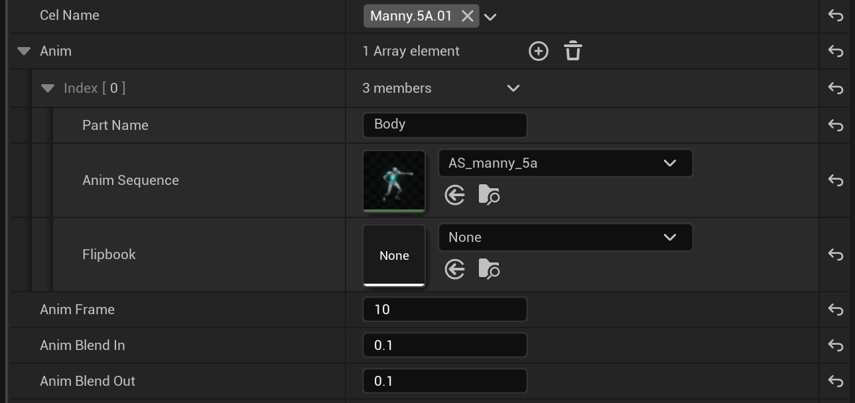Browse to AS_manny_5a in Content Browser

tap(489, 194)
